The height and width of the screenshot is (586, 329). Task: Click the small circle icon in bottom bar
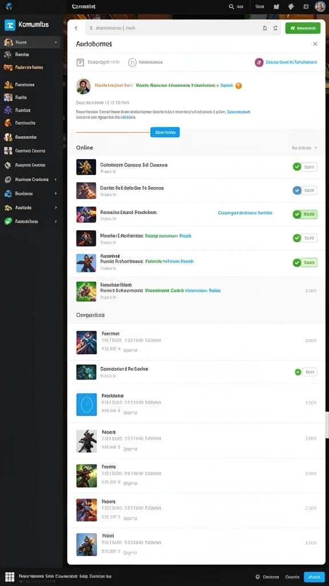coord(258,577)
